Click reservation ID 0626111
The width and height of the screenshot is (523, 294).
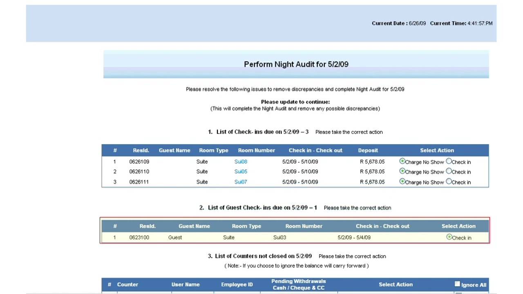(x=139, y=182)
